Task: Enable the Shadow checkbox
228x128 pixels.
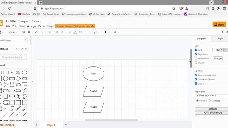Action: (196, 63)
